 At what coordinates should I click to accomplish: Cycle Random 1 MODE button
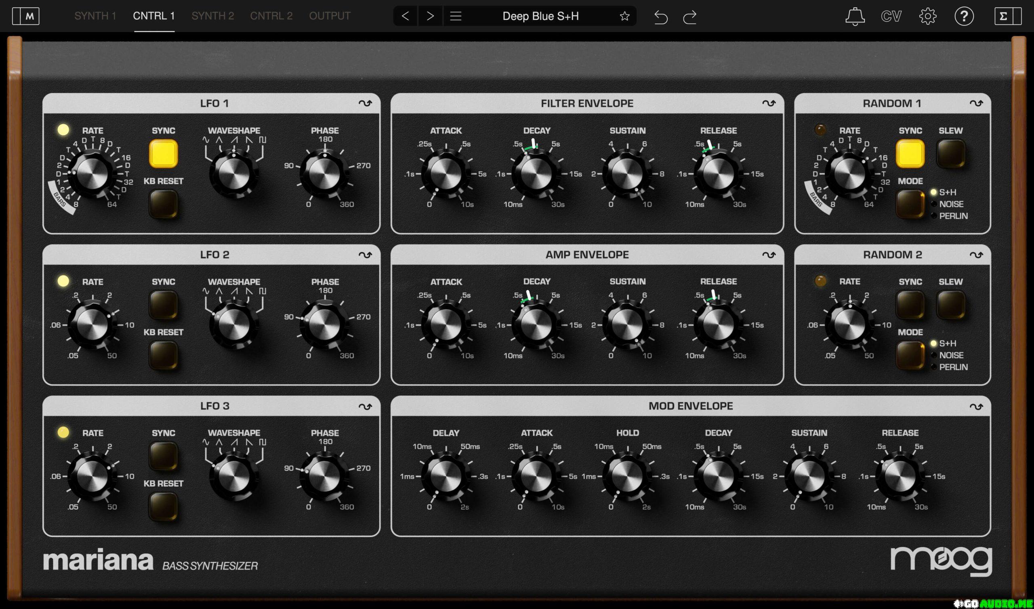[910, 204]
